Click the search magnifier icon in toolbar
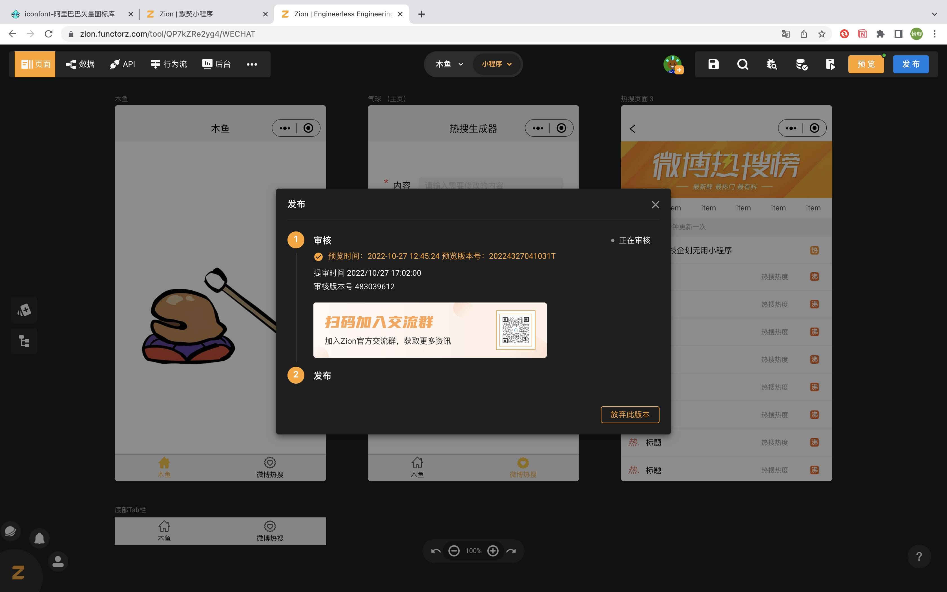The image size is (947, 592). point(742,64)
